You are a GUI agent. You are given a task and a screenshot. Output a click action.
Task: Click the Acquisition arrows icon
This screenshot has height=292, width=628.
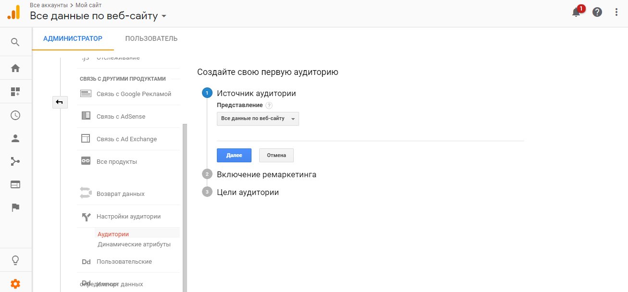pos(16,161)
